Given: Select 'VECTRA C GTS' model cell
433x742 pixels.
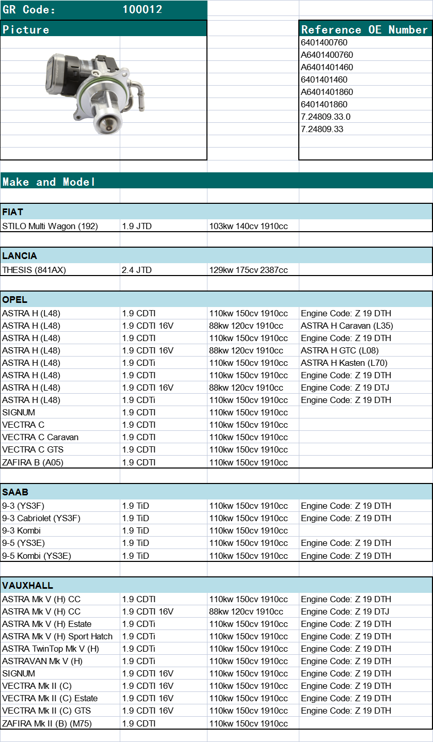Looking at the screenshot, I should point(33,449).
